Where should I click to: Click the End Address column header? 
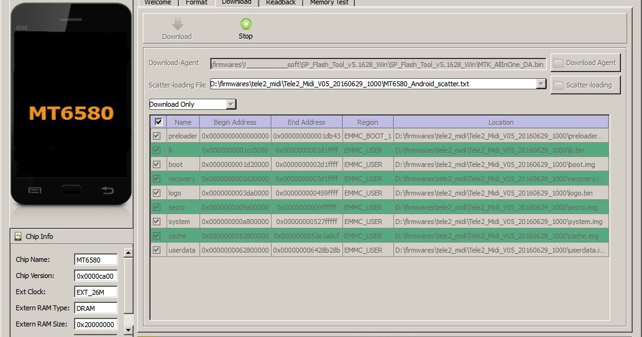click(x=306, y=122)
